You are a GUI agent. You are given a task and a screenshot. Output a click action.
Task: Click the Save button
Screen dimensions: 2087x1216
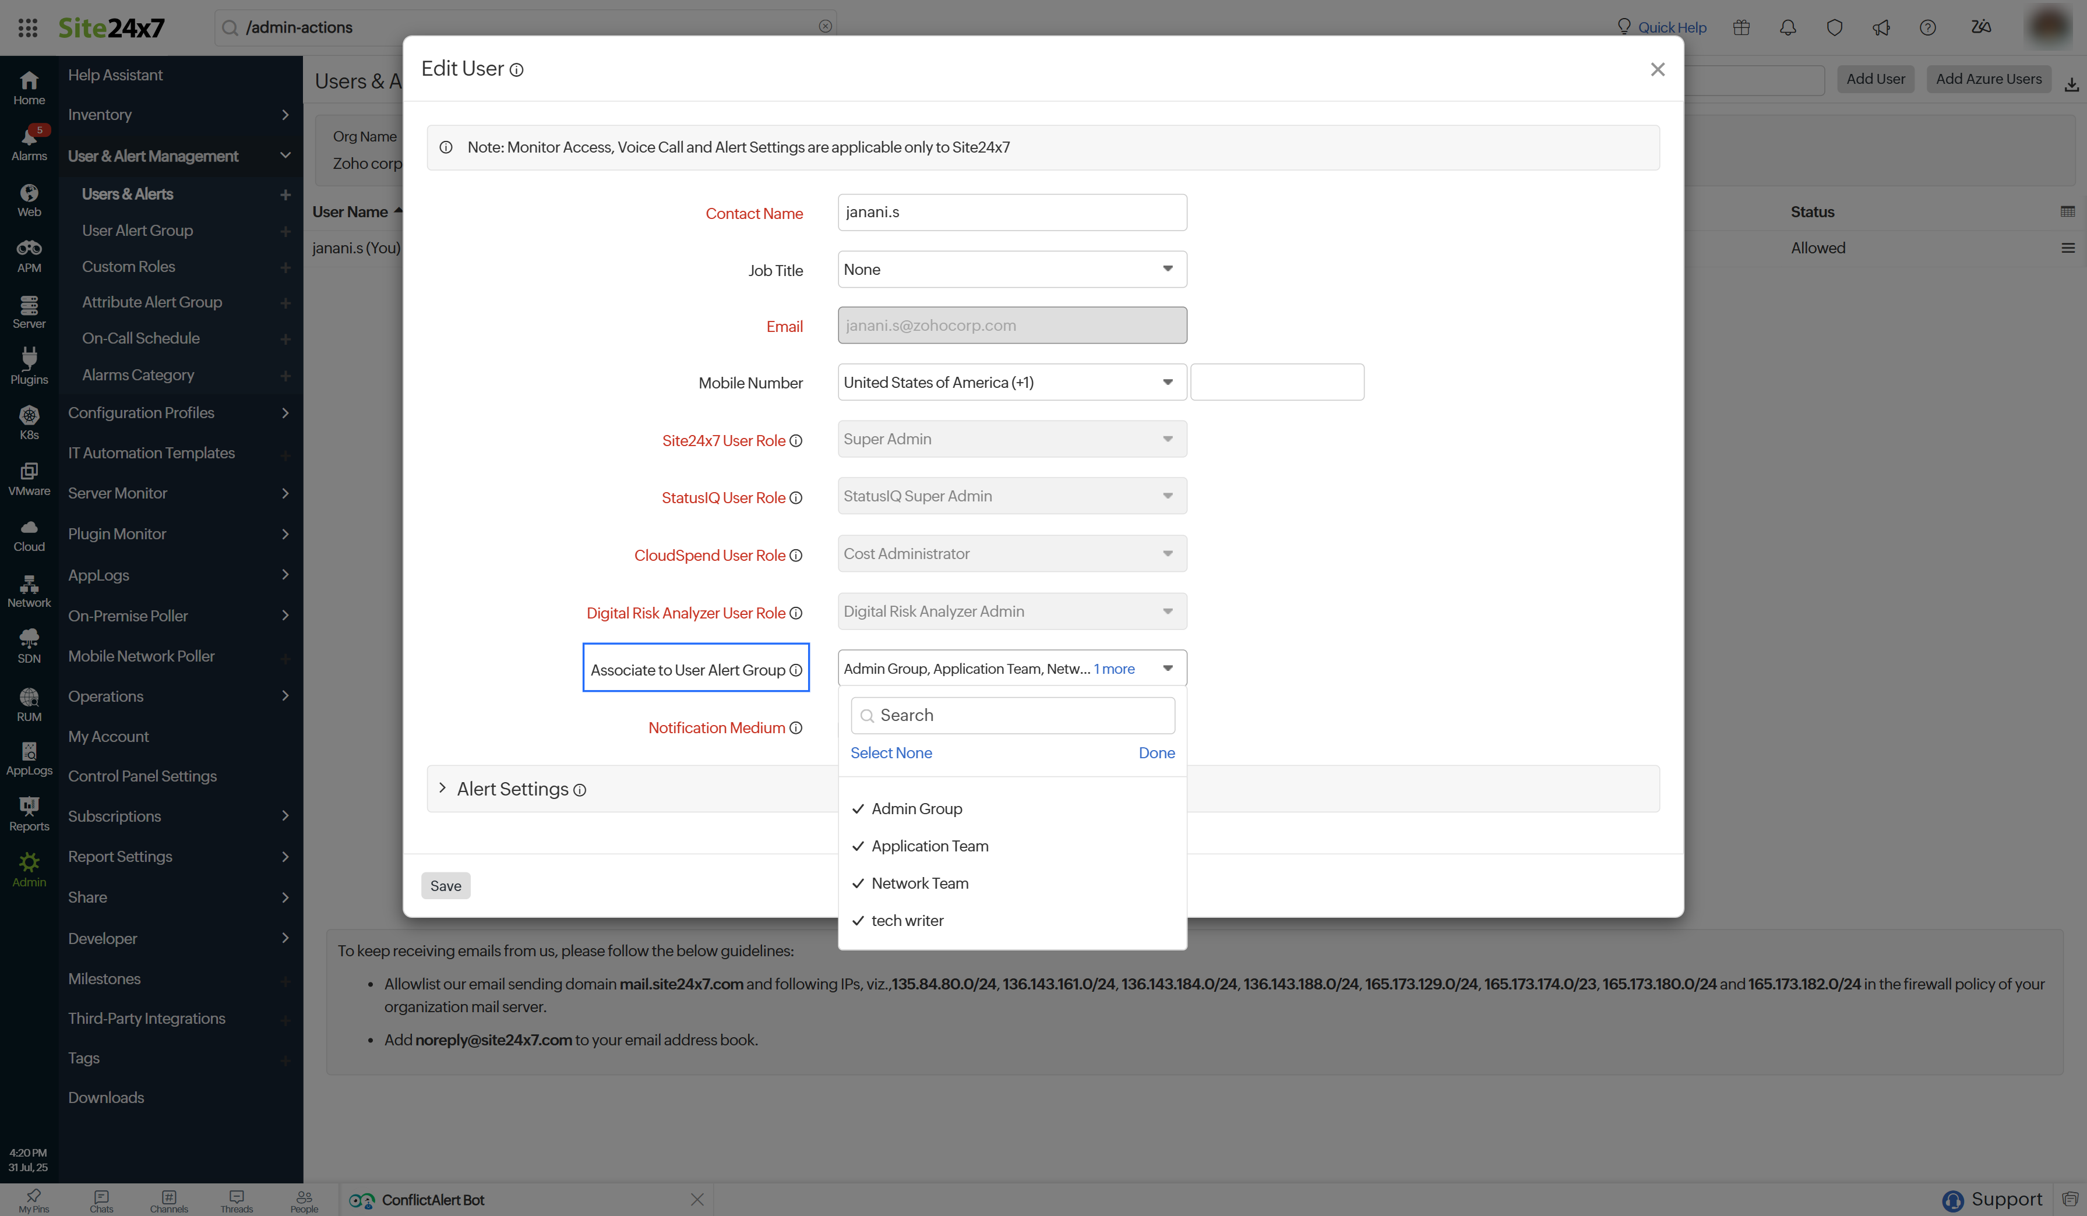click(x=445, y=885)
